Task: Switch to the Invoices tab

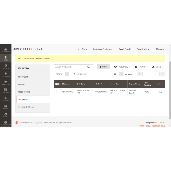Action: pos(22,84)
